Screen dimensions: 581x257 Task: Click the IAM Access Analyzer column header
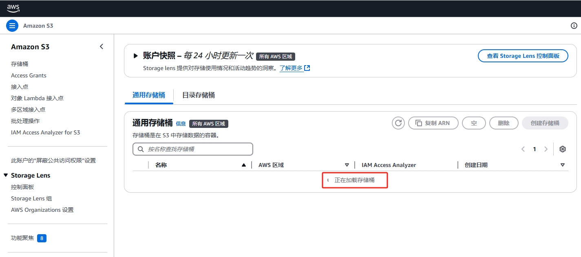[x=389, y=165]
